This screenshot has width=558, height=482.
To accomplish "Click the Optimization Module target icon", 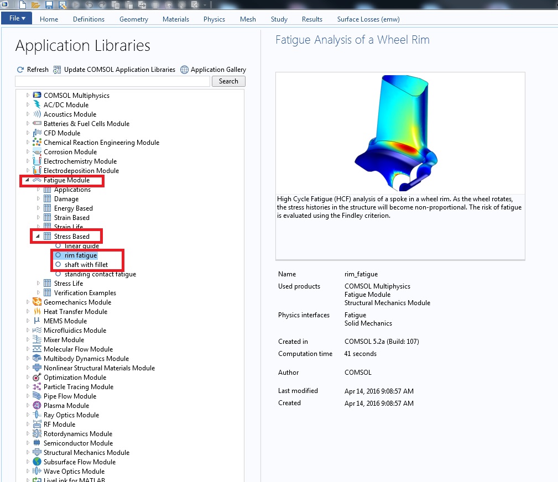I will (x=37, y=378).
